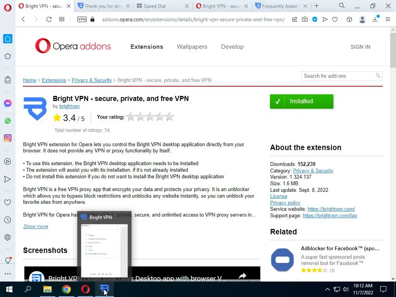
Task: Close the Speed Dial tab
Action: click(187, 6)
